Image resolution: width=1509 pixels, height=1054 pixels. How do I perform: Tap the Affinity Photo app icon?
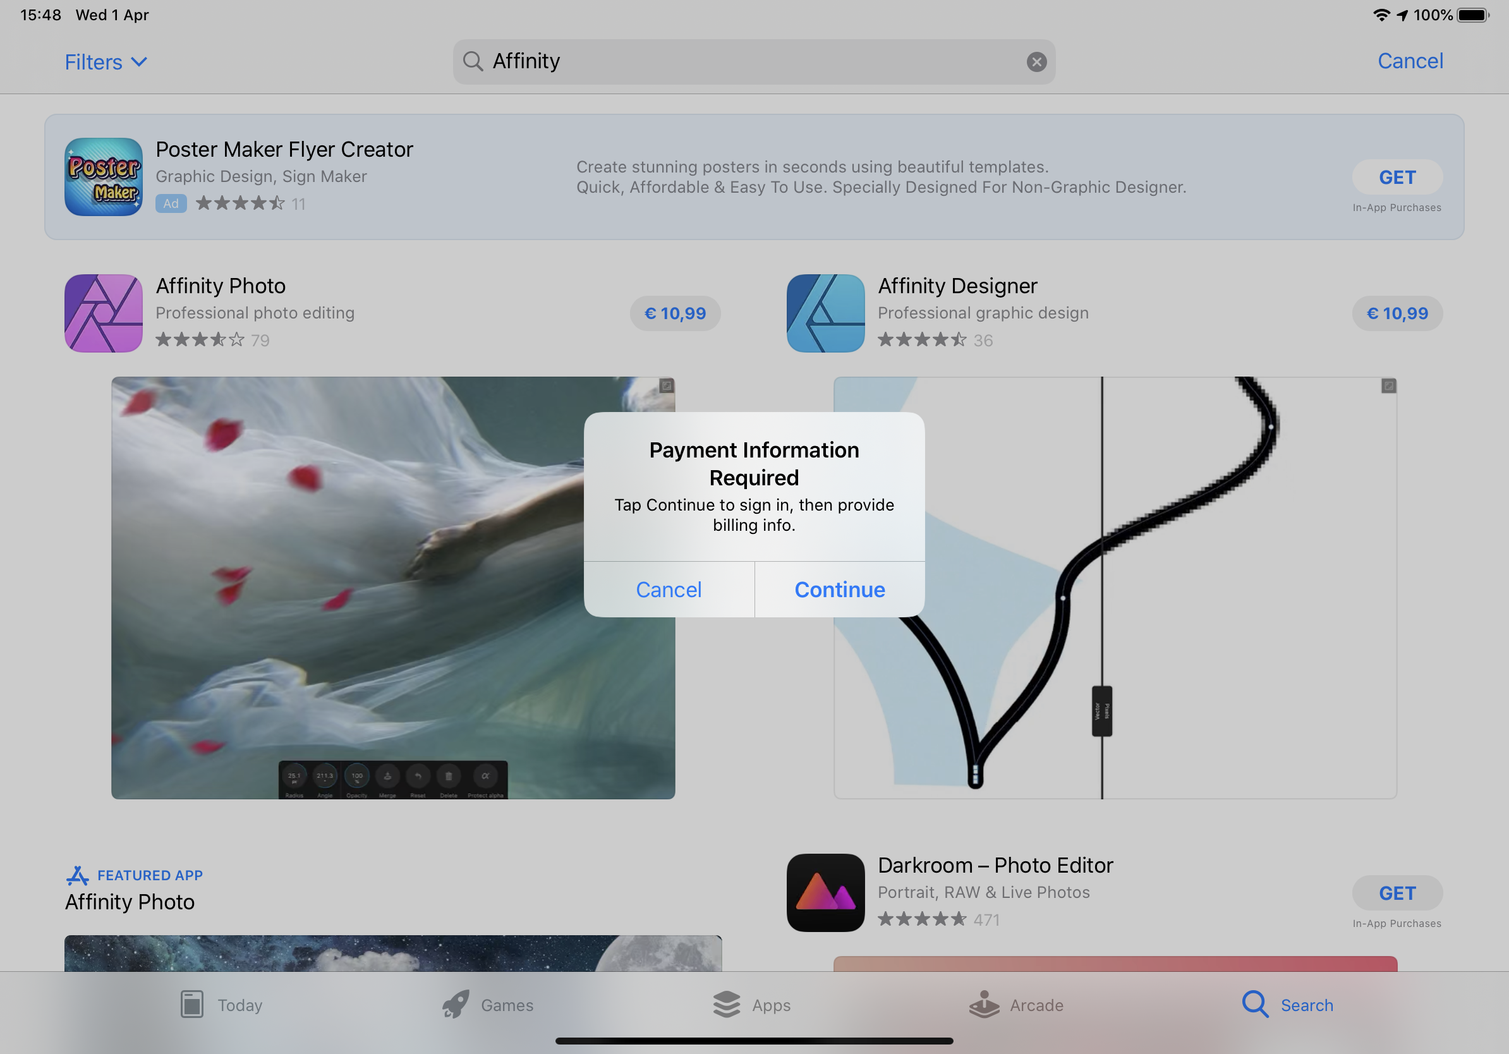[x=103, y=313]
